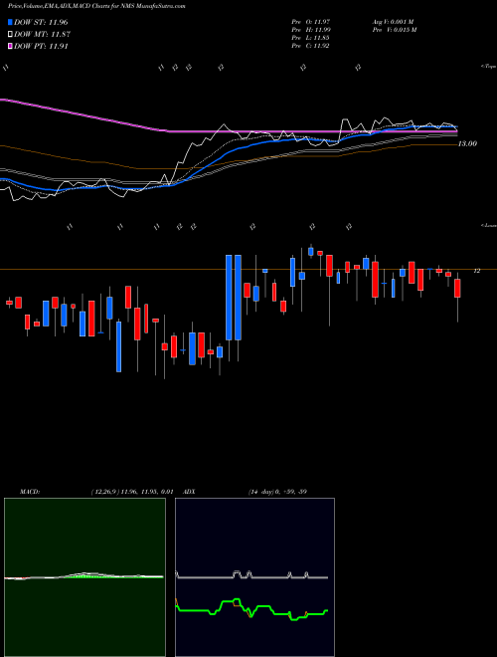Click the 'Pre O: 11.97' open value
This screenshot has height=657, width=497.
[x=311, y=21]
